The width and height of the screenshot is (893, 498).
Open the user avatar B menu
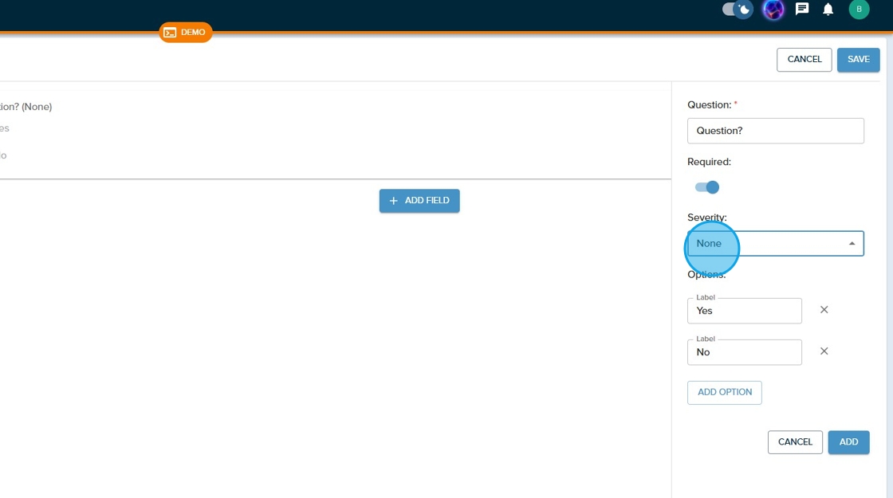pyautogui.click(x=859, y=10)
